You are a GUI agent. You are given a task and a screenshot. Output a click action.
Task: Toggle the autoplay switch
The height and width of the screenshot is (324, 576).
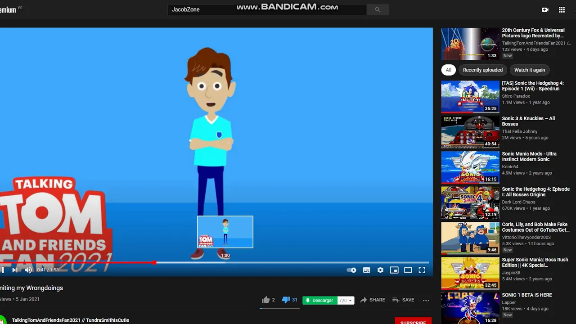point(351,270)
